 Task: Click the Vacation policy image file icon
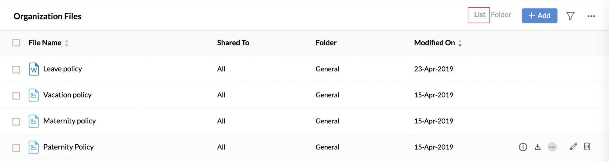[34, 95]
